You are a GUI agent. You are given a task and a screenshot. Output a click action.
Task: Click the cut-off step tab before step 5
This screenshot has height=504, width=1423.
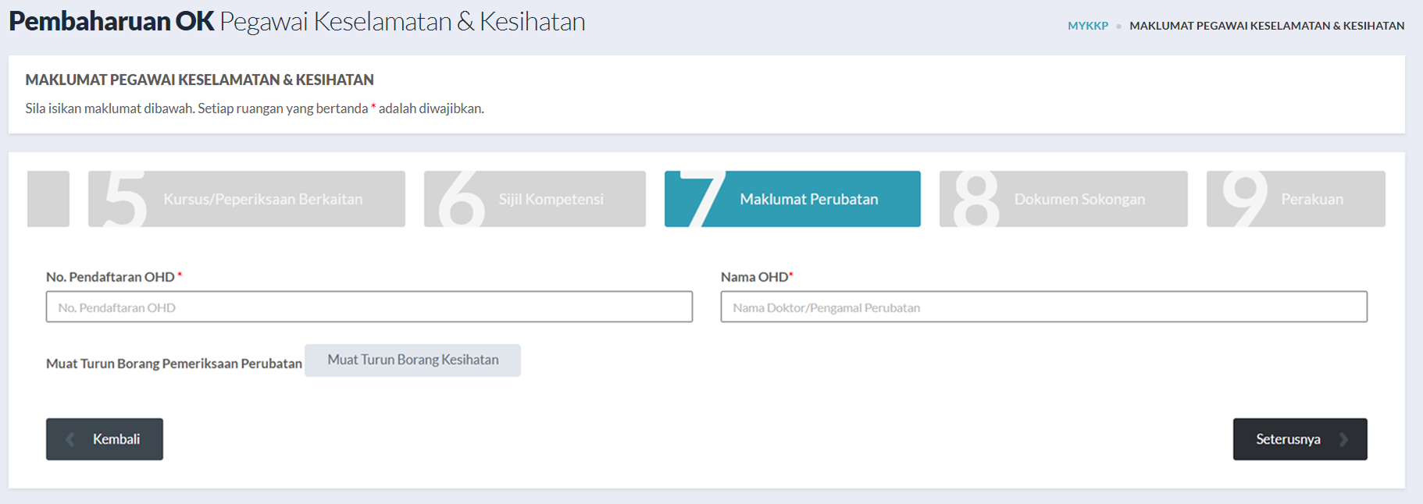48,199
